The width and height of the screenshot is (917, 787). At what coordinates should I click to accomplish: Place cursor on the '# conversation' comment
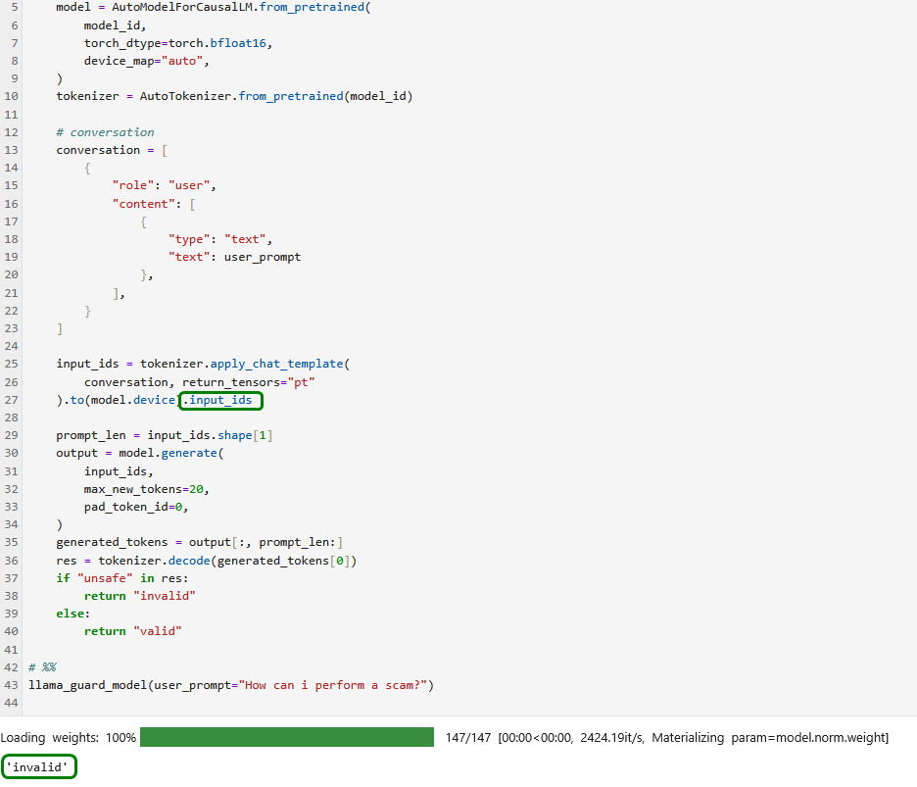pyautogui.click(x=105, y=132)
